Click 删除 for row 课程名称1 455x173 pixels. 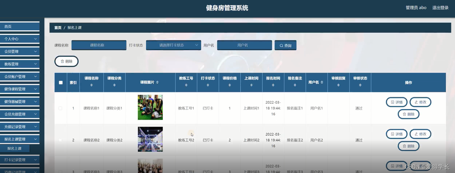point(408,114)
